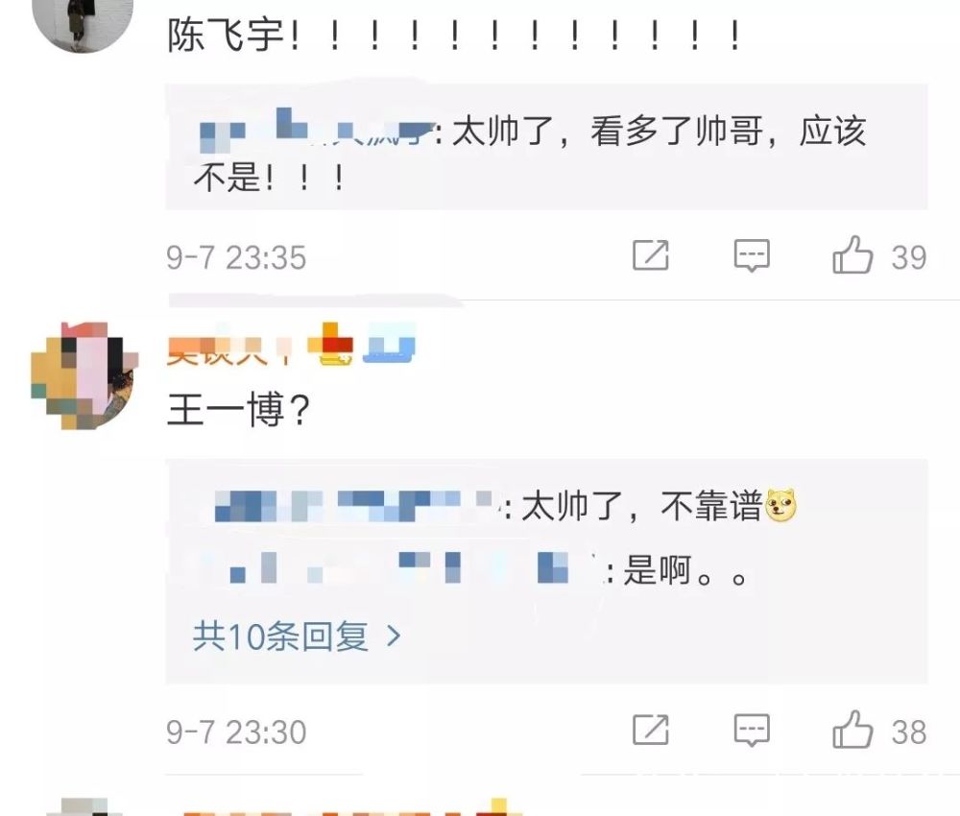Share the 陈飞宇 comment using repost icon

tap(650, 255)
